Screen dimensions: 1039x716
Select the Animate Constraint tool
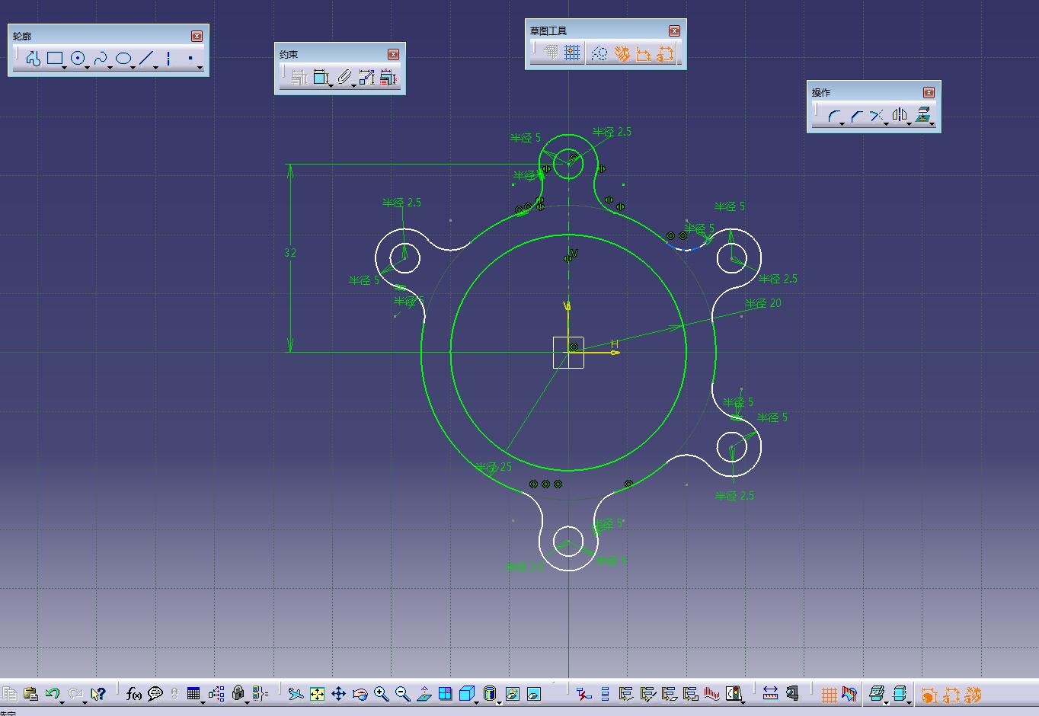pos(366,77)
